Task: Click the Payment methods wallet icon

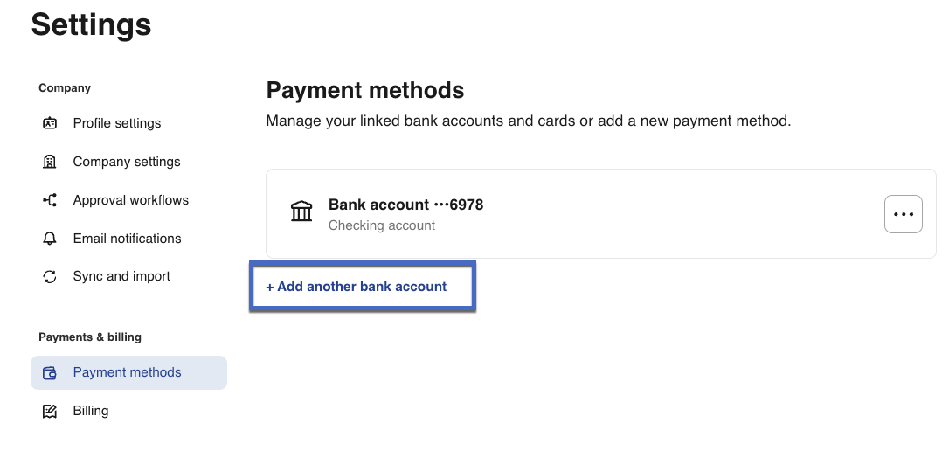Action: (x=50, y=373)
